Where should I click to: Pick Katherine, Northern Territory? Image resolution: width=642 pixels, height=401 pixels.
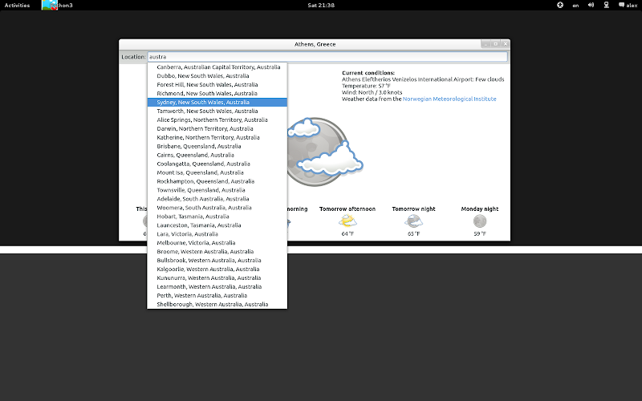point(217,137)
